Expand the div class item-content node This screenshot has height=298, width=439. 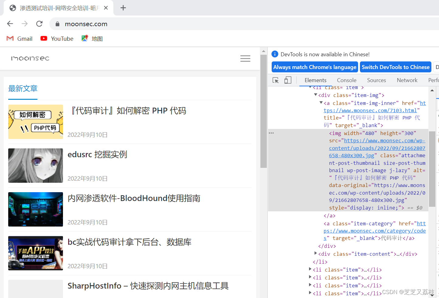click(315, 253)
